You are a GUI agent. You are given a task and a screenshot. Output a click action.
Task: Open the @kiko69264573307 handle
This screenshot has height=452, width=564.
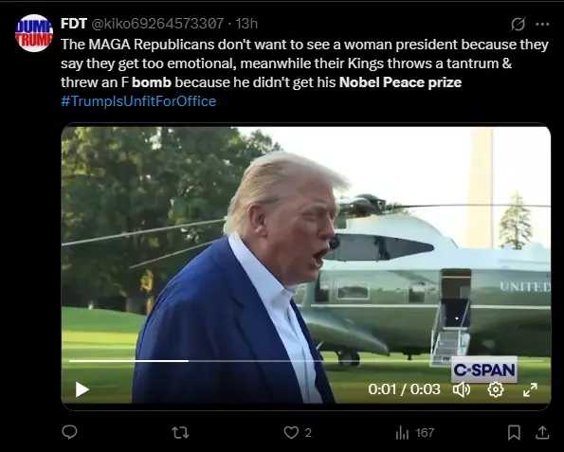coord(157,24)
